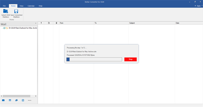The height and width of the screenshot is (107, 203).
Task: Open Calendar view icon in bottom bar
Action: 10,100
